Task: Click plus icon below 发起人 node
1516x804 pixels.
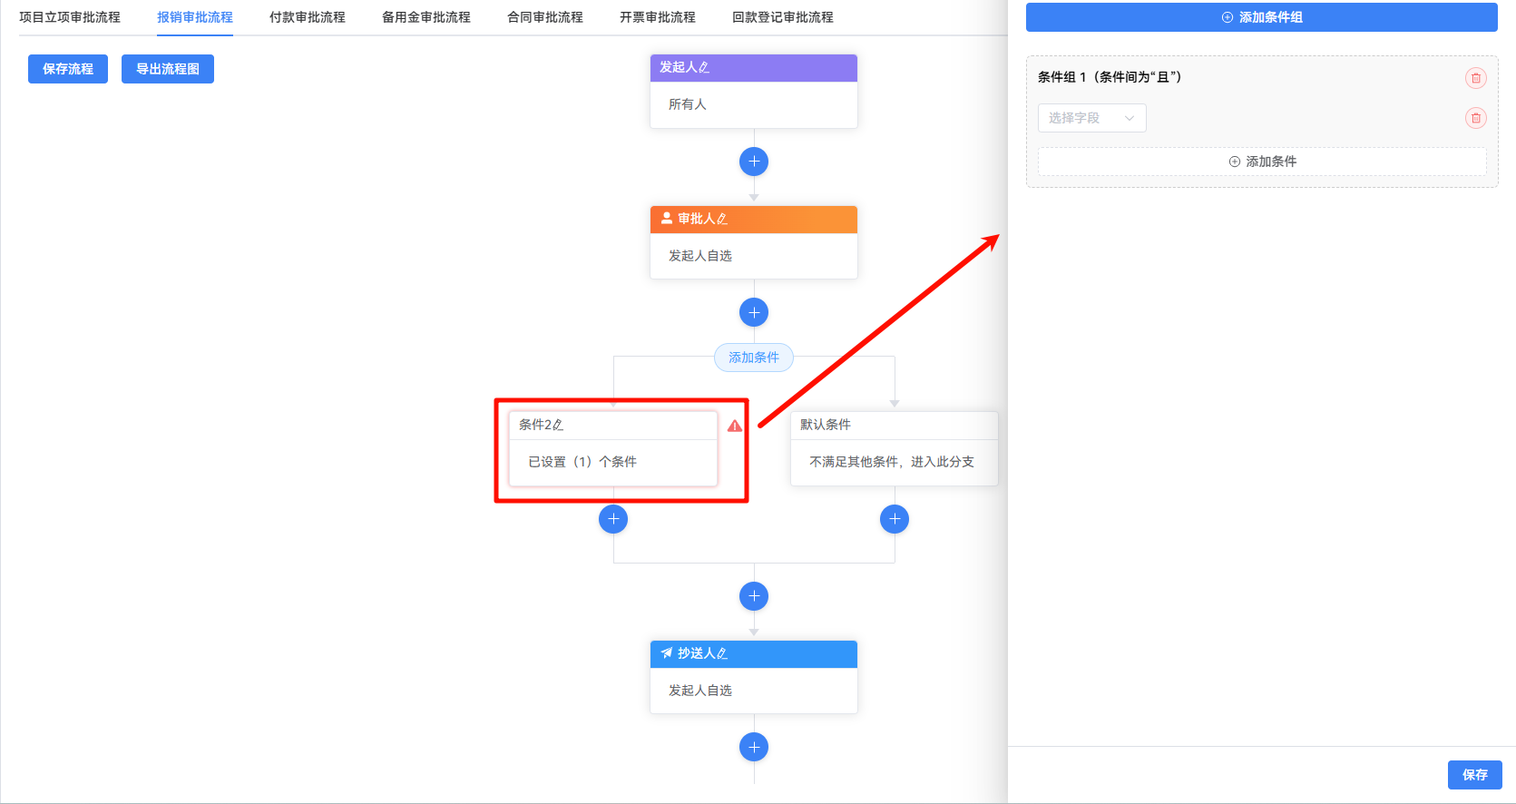Action: pyautogui.click(x=754, y=162)
